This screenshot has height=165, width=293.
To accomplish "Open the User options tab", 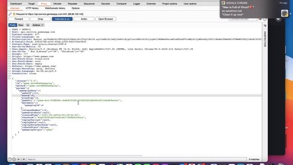I will (190, 4).
